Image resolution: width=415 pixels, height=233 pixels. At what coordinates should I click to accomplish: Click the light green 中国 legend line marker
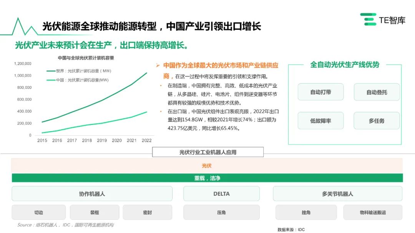[x=50, y=80]
